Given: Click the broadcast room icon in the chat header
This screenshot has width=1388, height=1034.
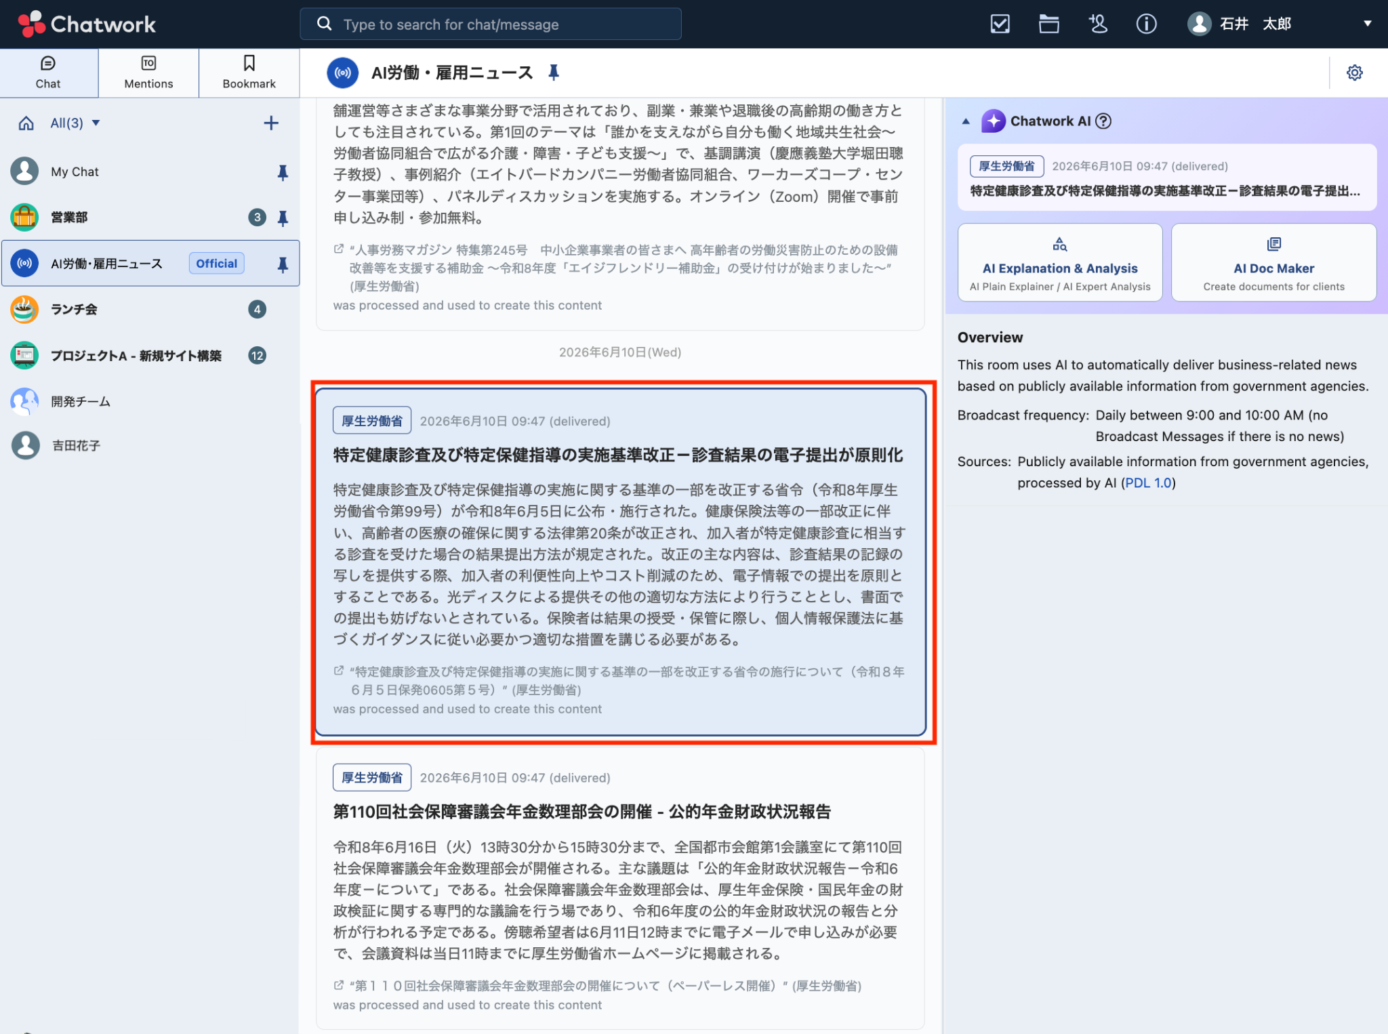Looking at the screenshot, I should coord(343,73).
